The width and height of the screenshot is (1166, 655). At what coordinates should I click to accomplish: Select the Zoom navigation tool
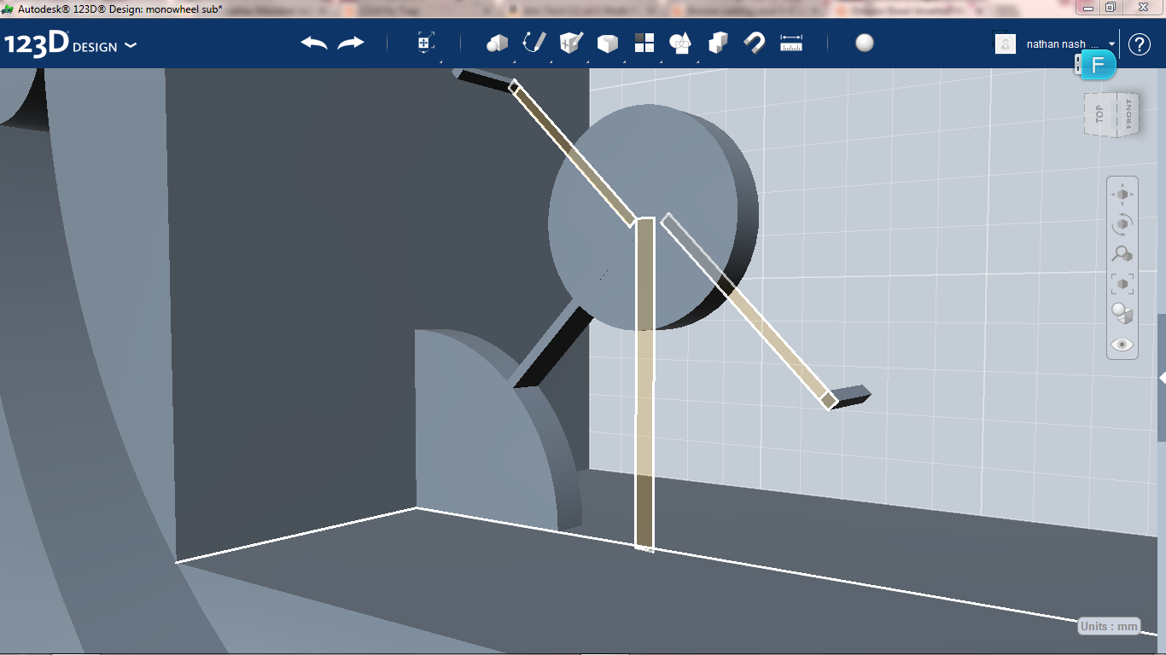point(1122,254)
